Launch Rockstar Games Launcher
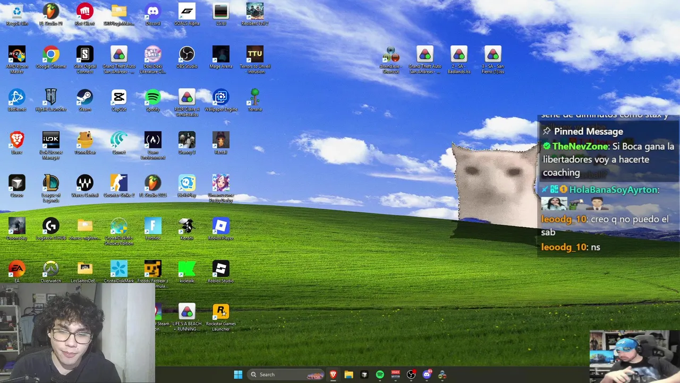Viewport: 680px width, 383px height. 220,318
